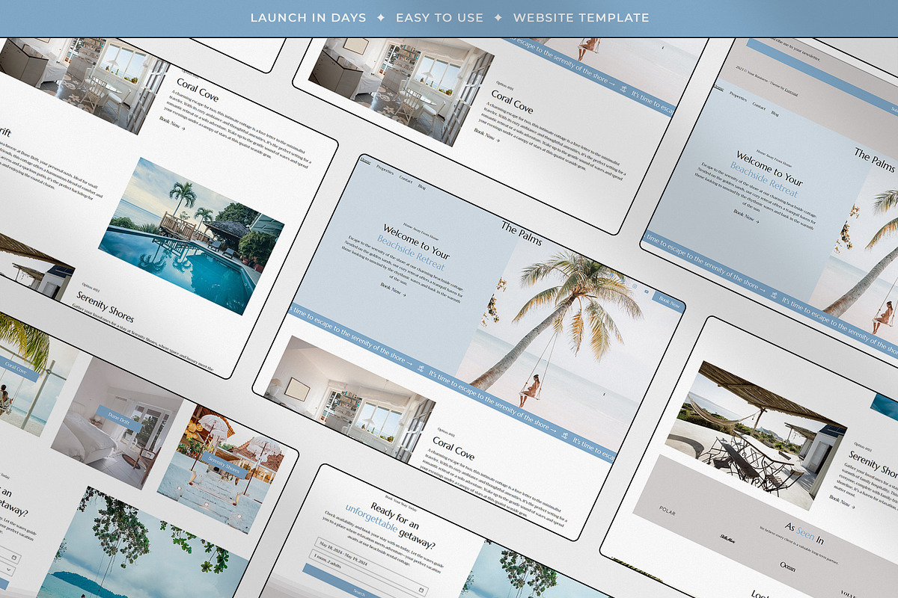
Task: Open Contact in the right mockup navigation
Action: coord(759,105)
